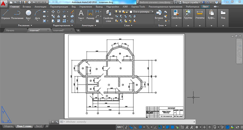Select the Размер (Dimension) tool
The width and height of the screenshot is (243, 130).
point(90,15)
